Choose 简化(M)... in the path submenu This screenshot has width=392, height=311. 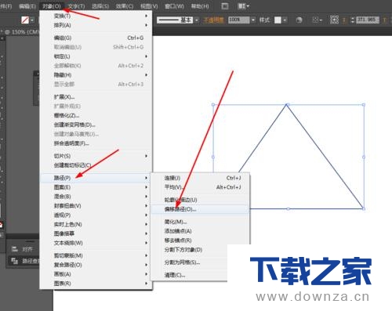200,222
